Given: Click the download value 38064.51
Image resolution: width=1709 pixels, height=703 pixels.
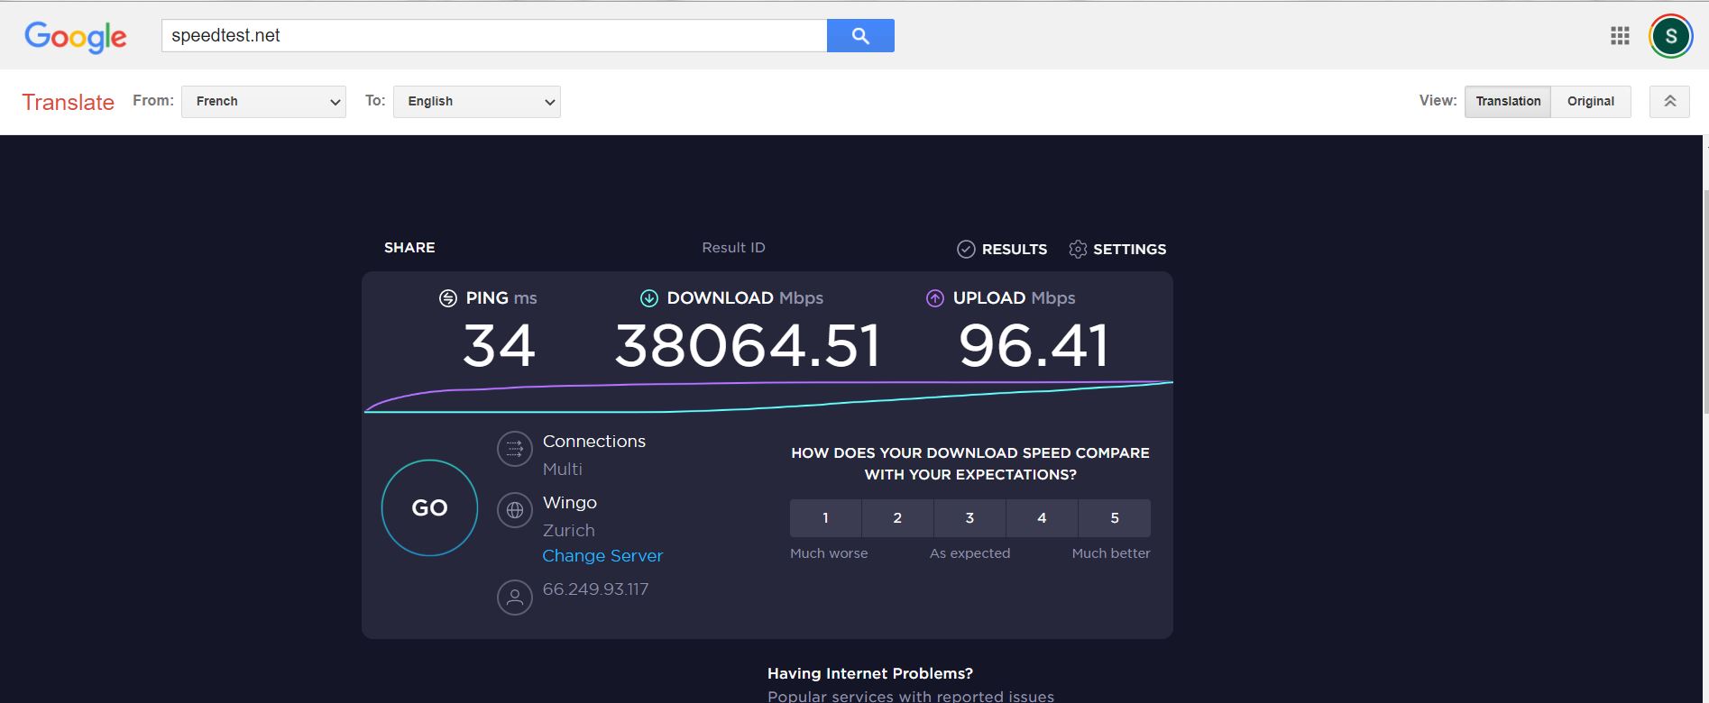Looking at the screenshot, I should pos(747,346).
